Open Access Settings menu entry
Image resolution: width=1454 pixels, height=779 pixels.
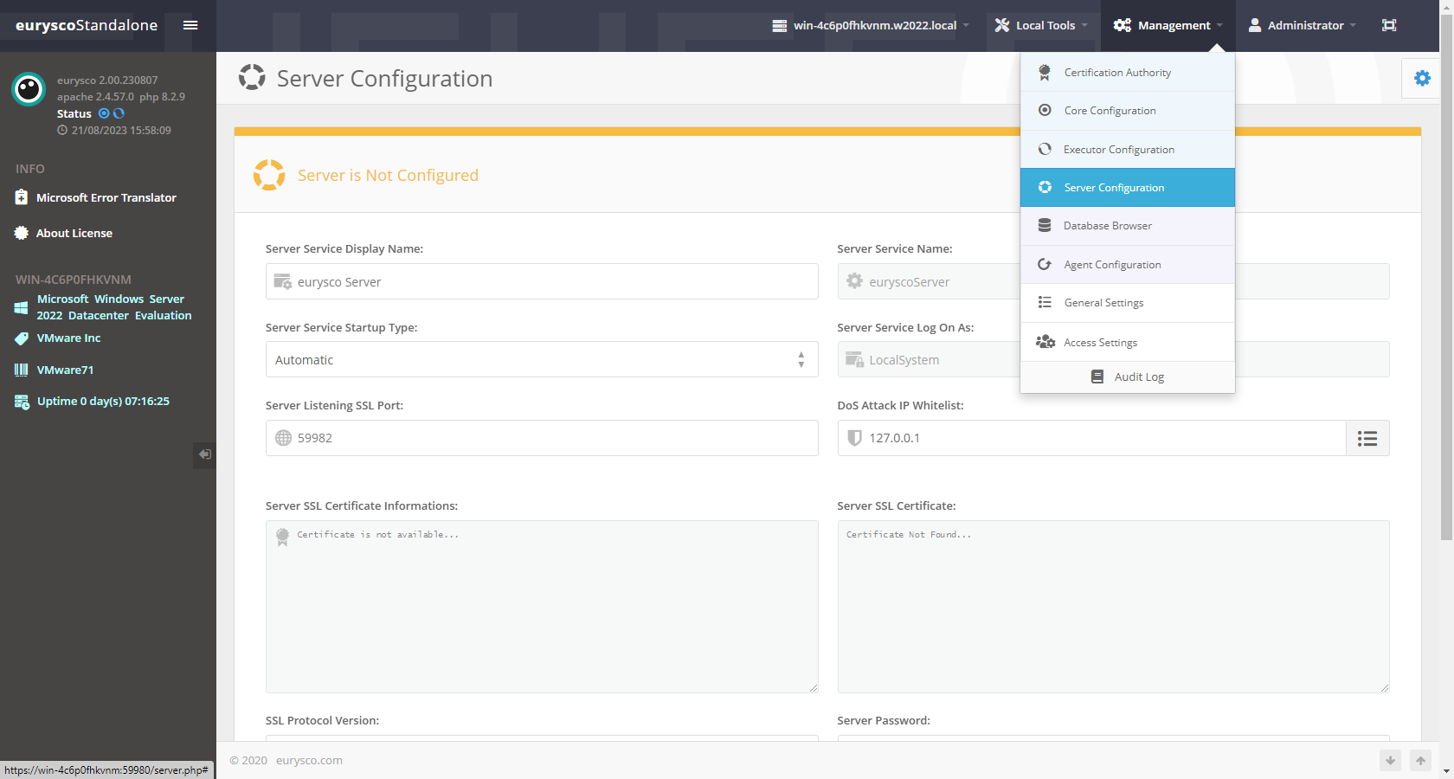click(x=1128, y=342)
